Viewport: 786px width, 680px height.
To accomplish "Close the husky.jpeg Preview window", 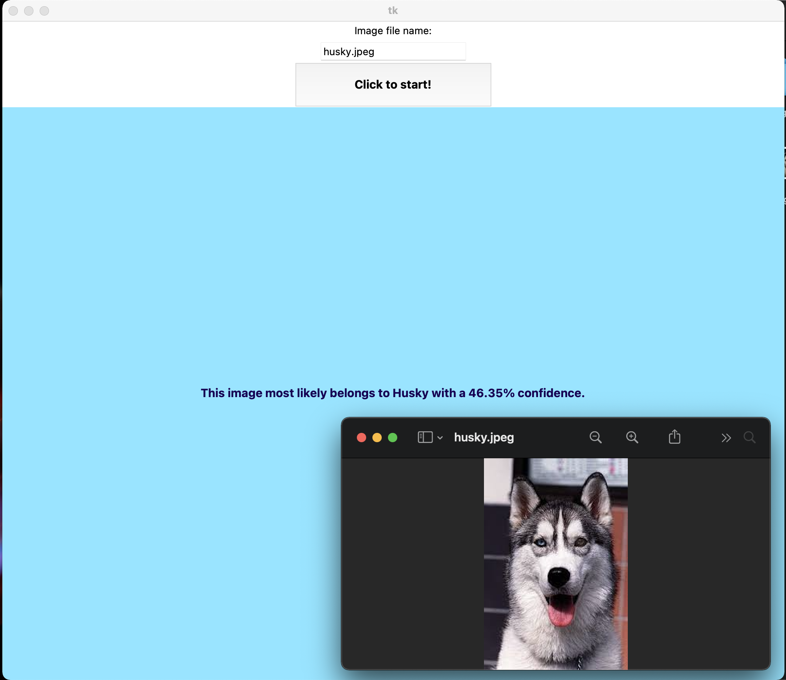I will click(x=362, y=438).
